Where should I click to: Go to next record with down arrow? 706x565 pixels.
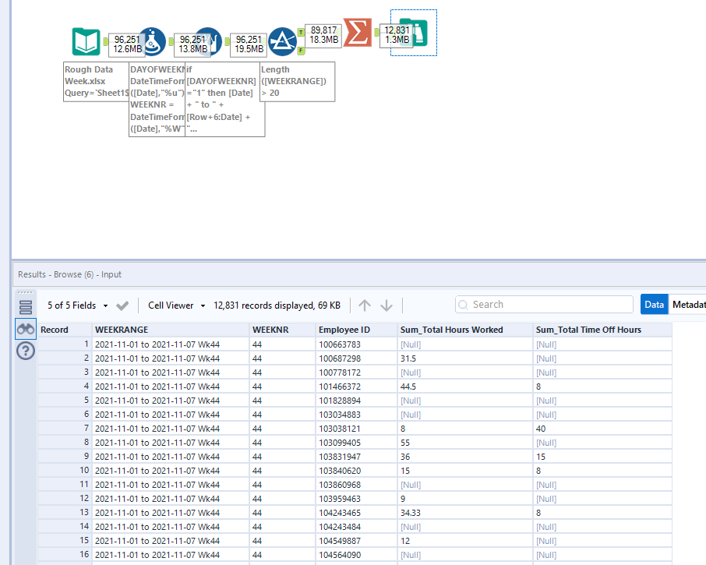click(x=386, y=305)
